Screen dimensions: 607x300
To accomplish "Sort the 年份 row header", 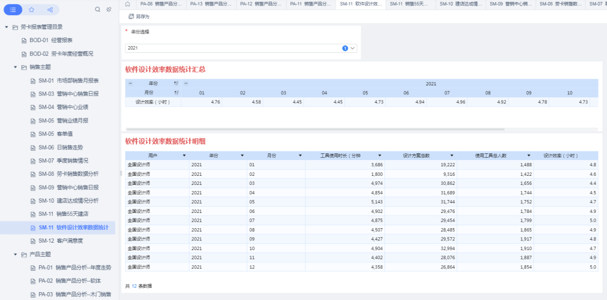I will point(176,83).
